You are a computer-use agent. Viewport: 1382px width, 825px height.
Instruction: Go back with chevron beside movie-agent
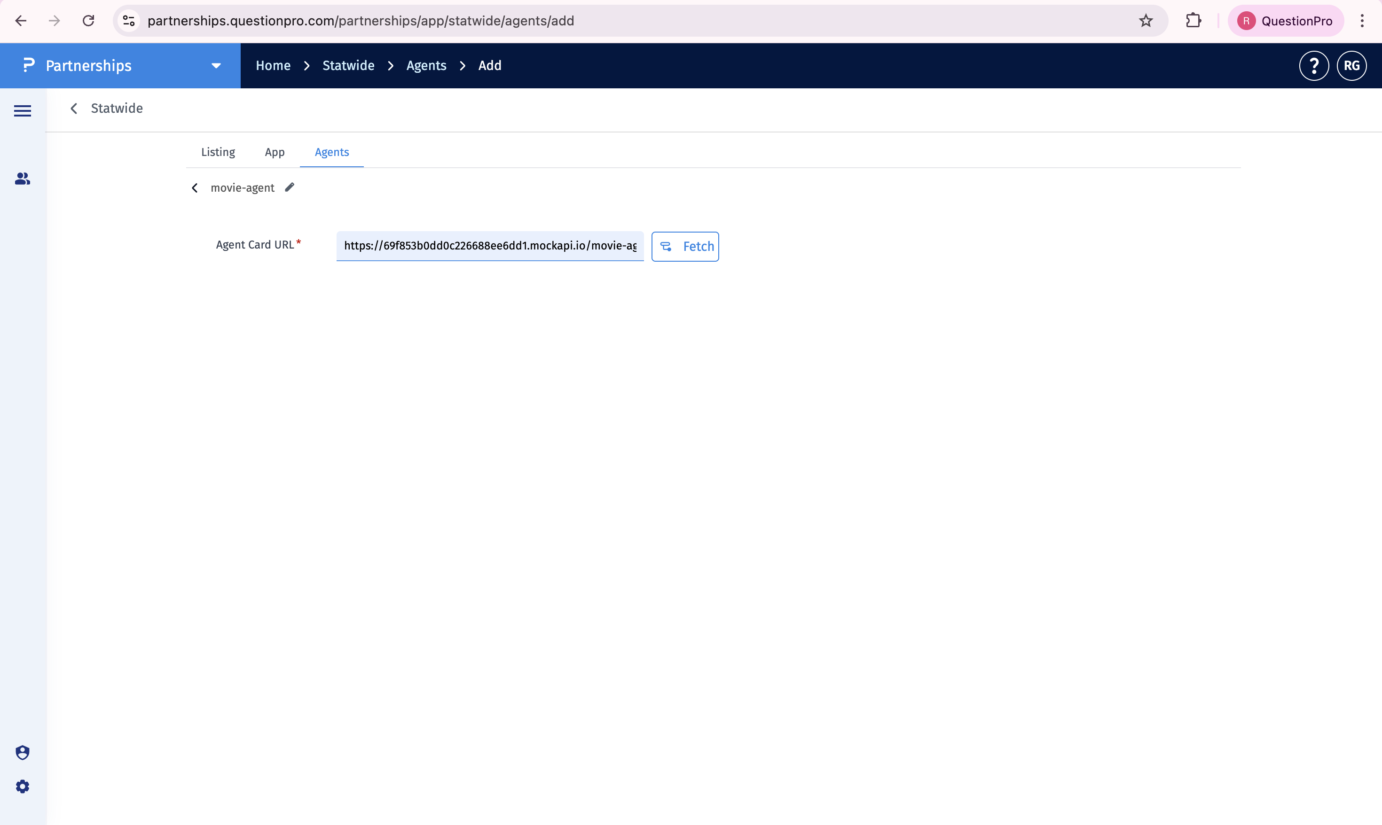pos(195,188)
